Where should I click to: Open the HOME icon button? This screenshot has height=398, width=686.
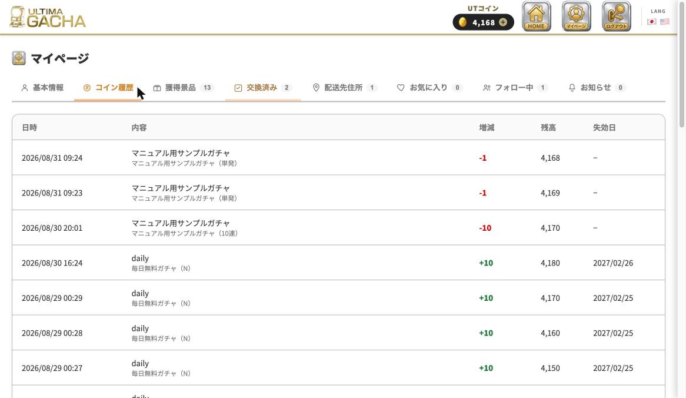pyautogui.click(x=536, y=16)
